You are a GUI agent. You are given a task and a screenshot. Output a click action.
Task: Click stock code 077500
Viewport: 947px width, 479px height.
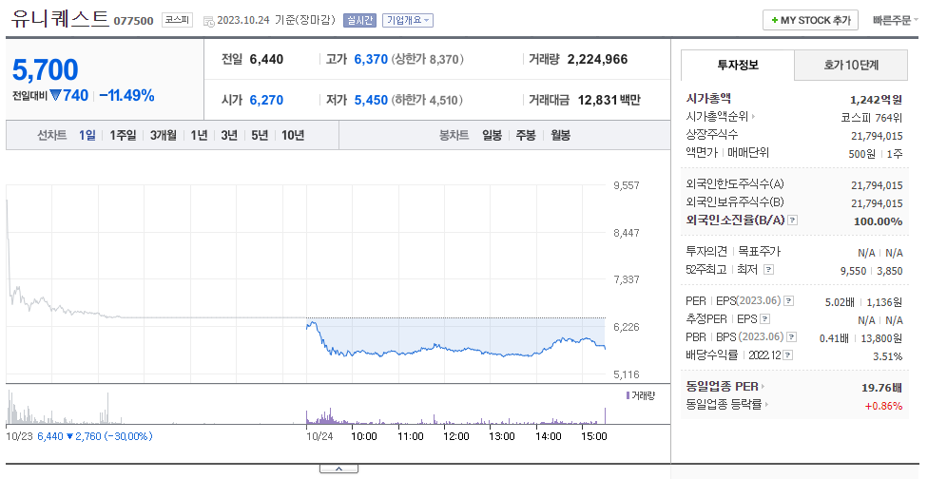[133, 21]
